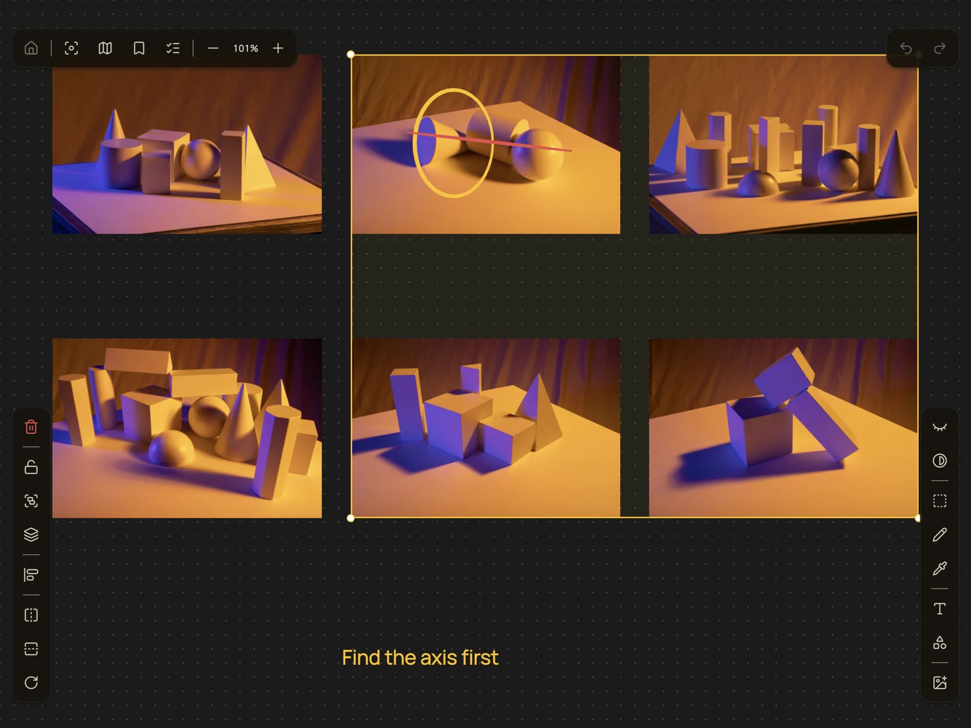Image resolution: width=971 pixels, height=728 pixels.
Task: Select the dashed rectangle selection tool
Action: (x=939, y=500)
